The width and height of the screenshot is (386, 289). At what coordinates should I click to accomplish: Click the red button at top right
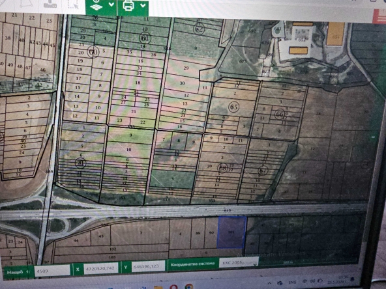coord(379,16)
